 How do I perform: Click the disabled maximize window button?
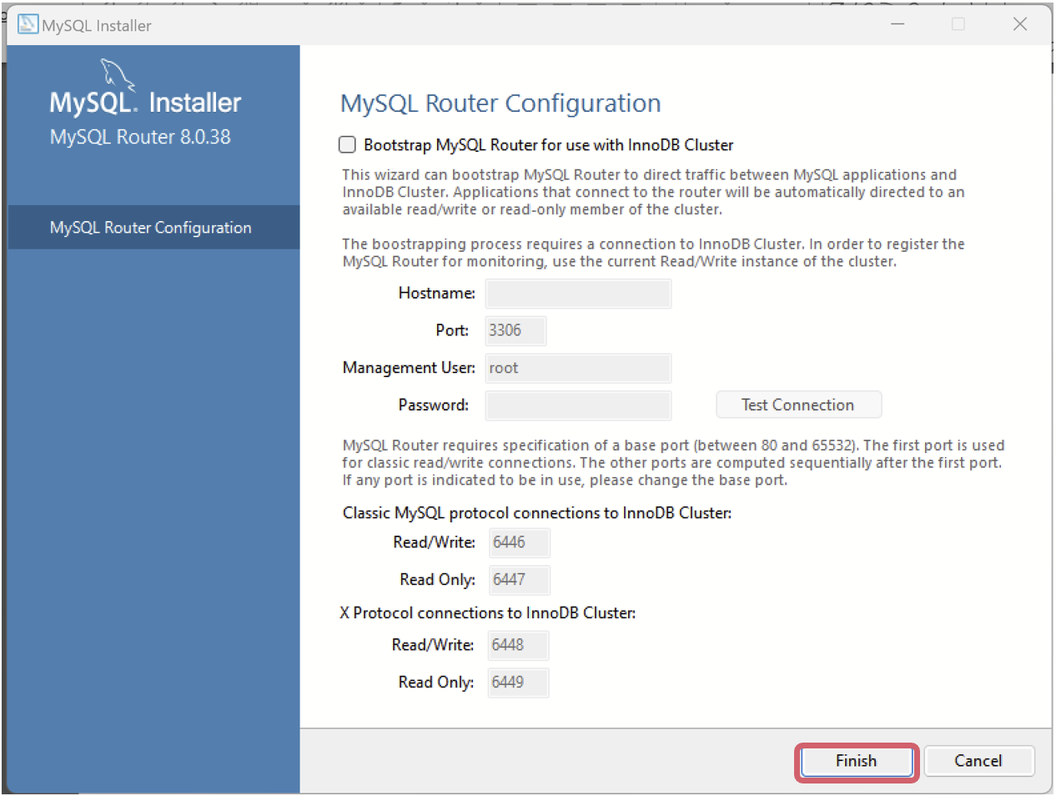(x=958, y=24)
